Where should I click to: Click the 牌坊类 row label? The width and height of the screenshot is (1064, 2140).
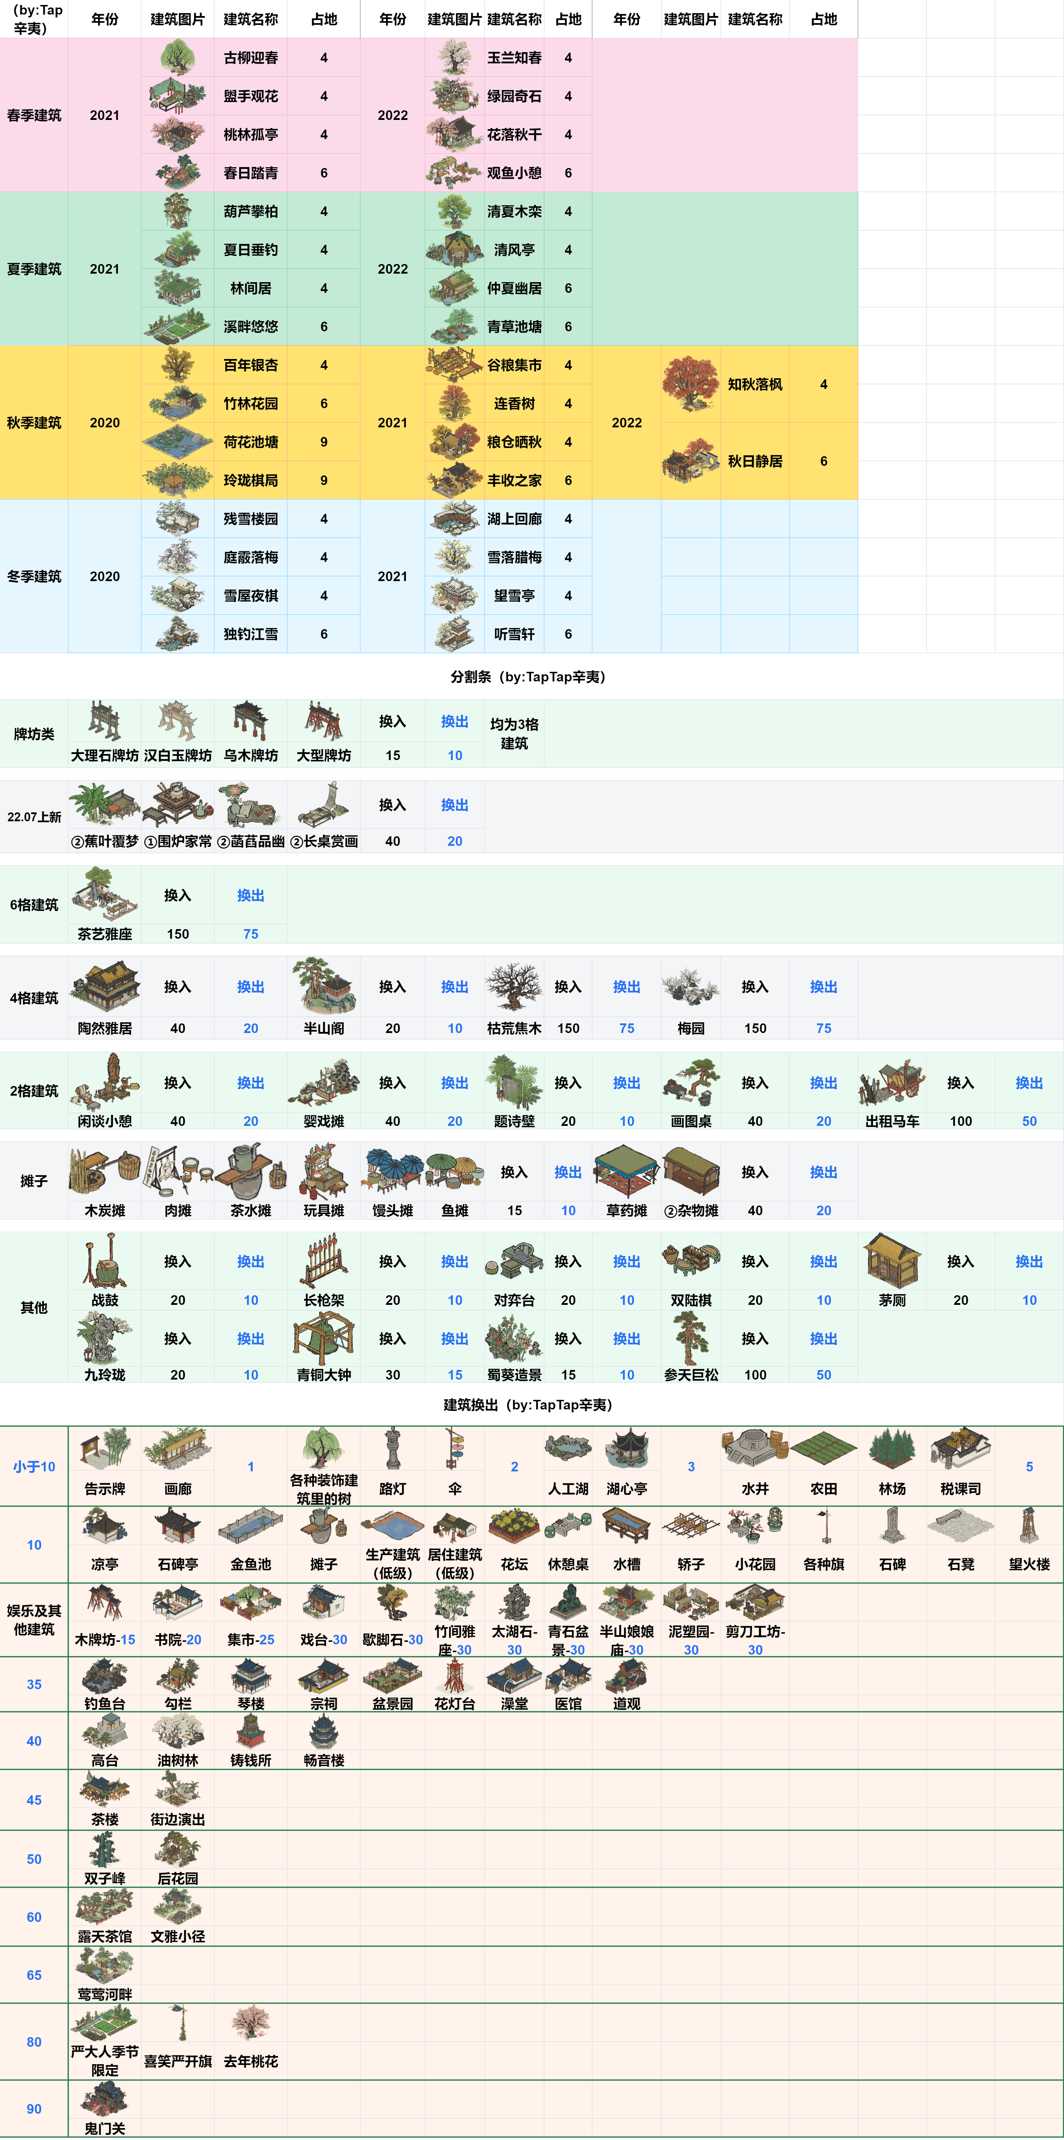[x=34, y=733]
